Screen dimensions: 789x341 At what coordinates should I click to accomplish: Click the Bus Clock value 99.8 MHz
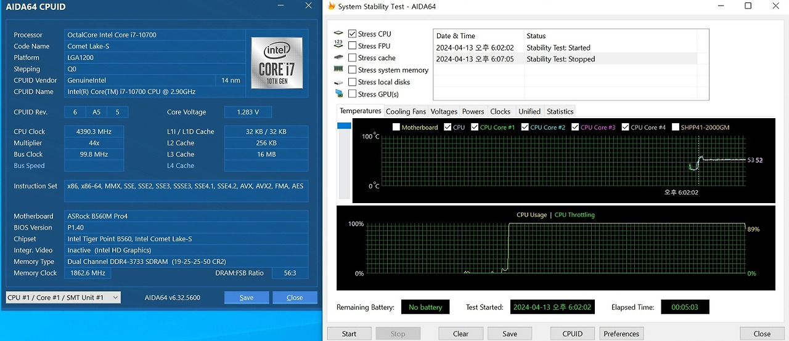coord(93,154)
